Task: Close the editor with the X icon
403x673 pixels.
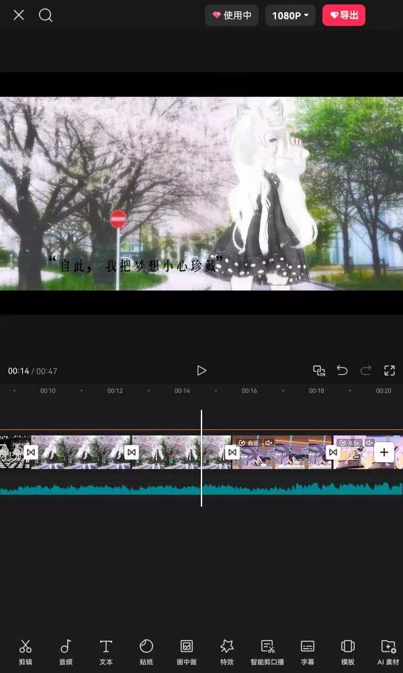Action: tap(18, 15)
